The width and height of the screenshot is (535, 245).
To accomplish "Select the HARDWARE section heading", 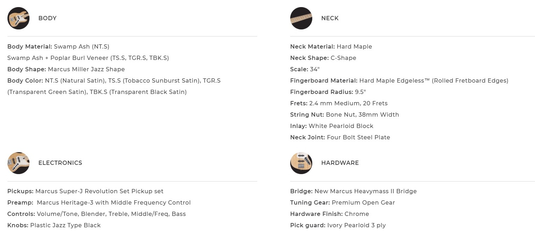I will click(340, 163).
